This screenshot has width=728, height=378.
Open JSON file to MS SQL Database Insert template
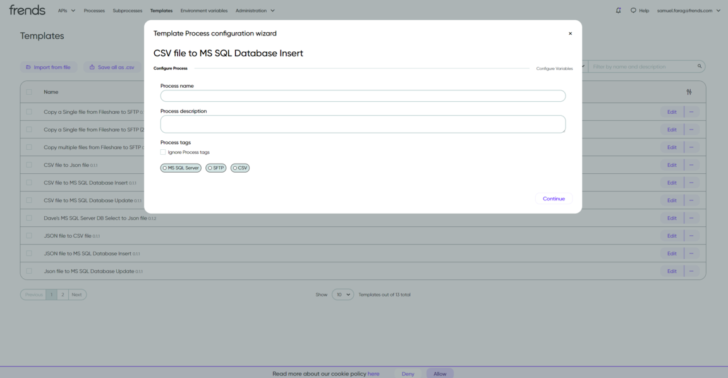[x=87, y=253]
